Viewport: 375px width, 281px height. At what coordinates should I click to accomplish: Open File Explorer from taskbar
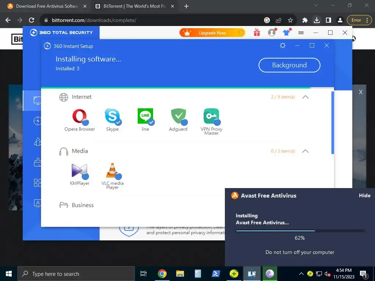coord(180,274)
